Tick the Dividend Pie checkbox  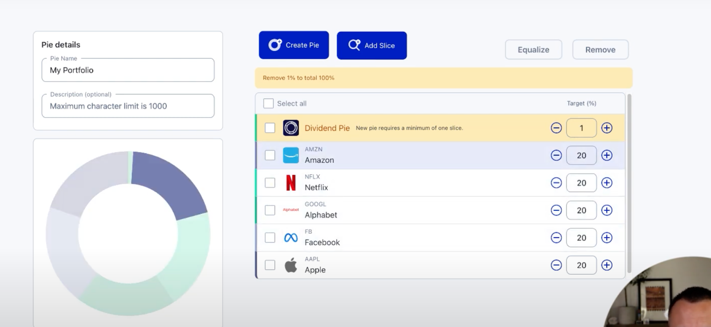point(270,128)
